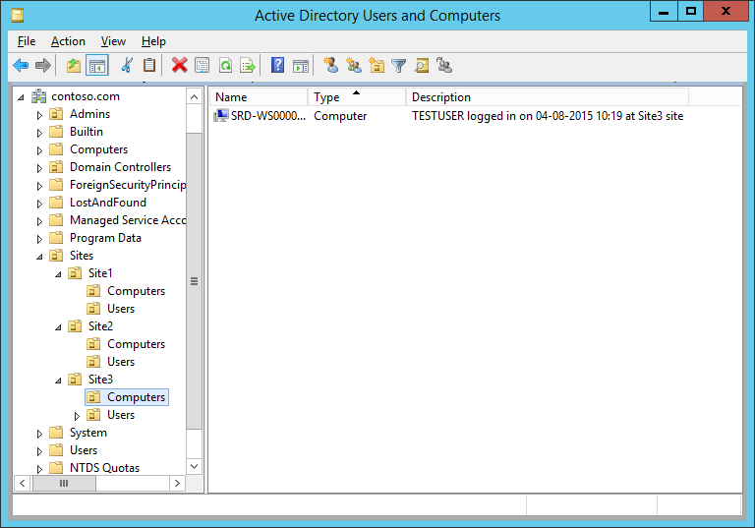Select the highlighted Computers under Site3
Image resolution: width=755 pixels, height=528 pixels.
pos(127,397)
